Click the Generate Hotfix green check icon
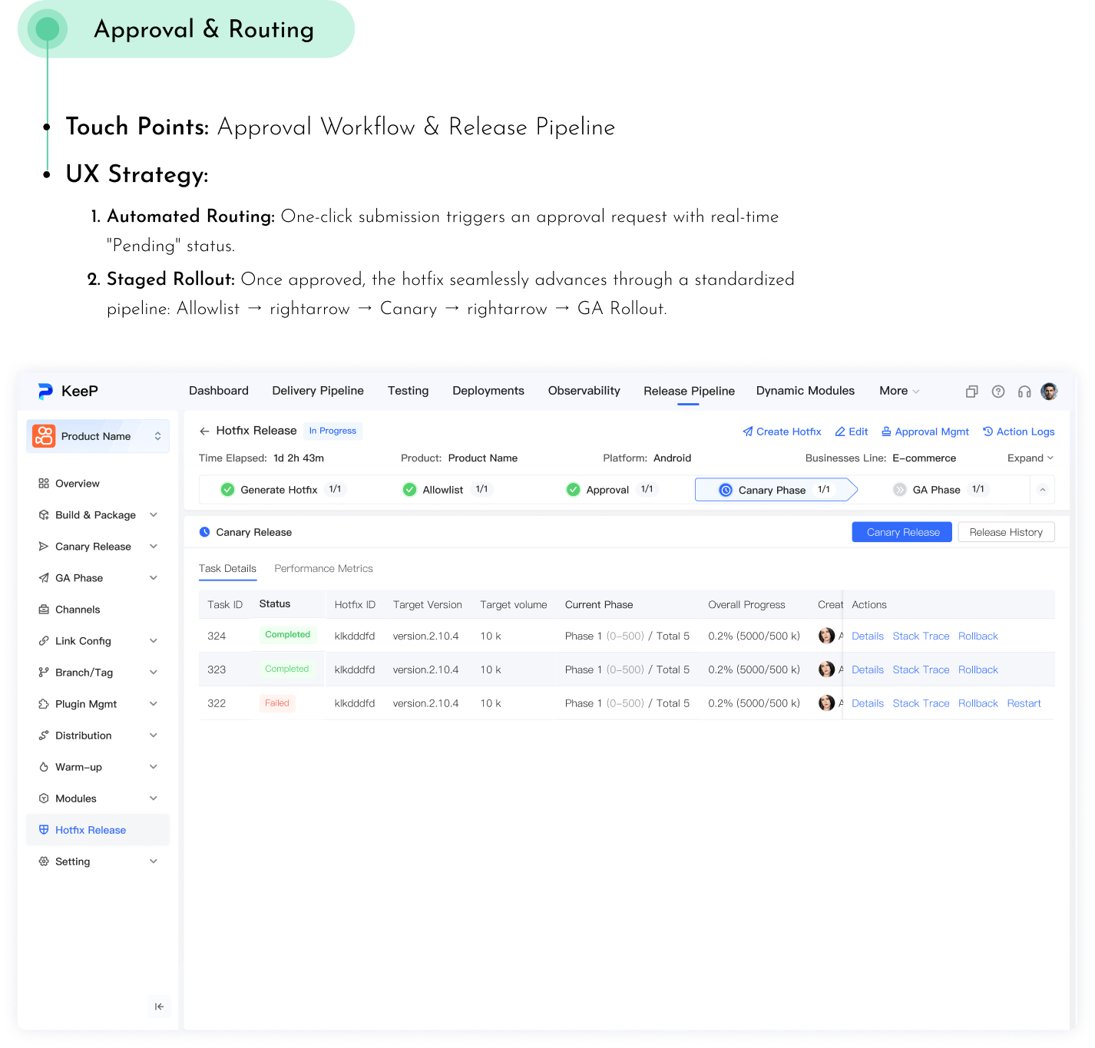This screenshot has width=1095, height=1048. (227, 490)
